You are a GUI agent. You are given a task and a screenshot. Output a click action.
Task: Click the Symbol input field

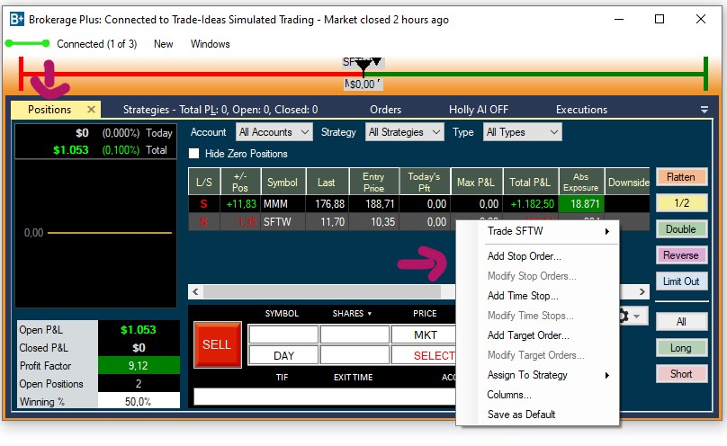coord(283,334)
